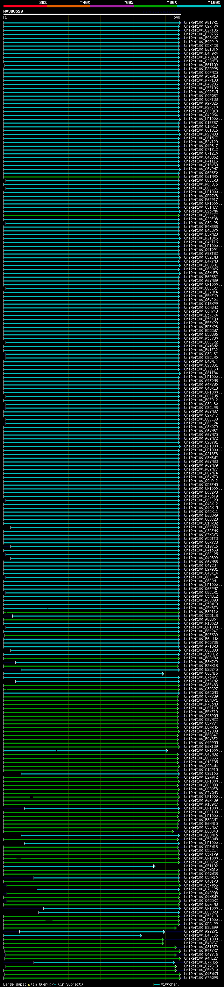Click the cyan ~100% identity legend bar
This screenshot has width=224, height=987.
(x=199, y=6)
